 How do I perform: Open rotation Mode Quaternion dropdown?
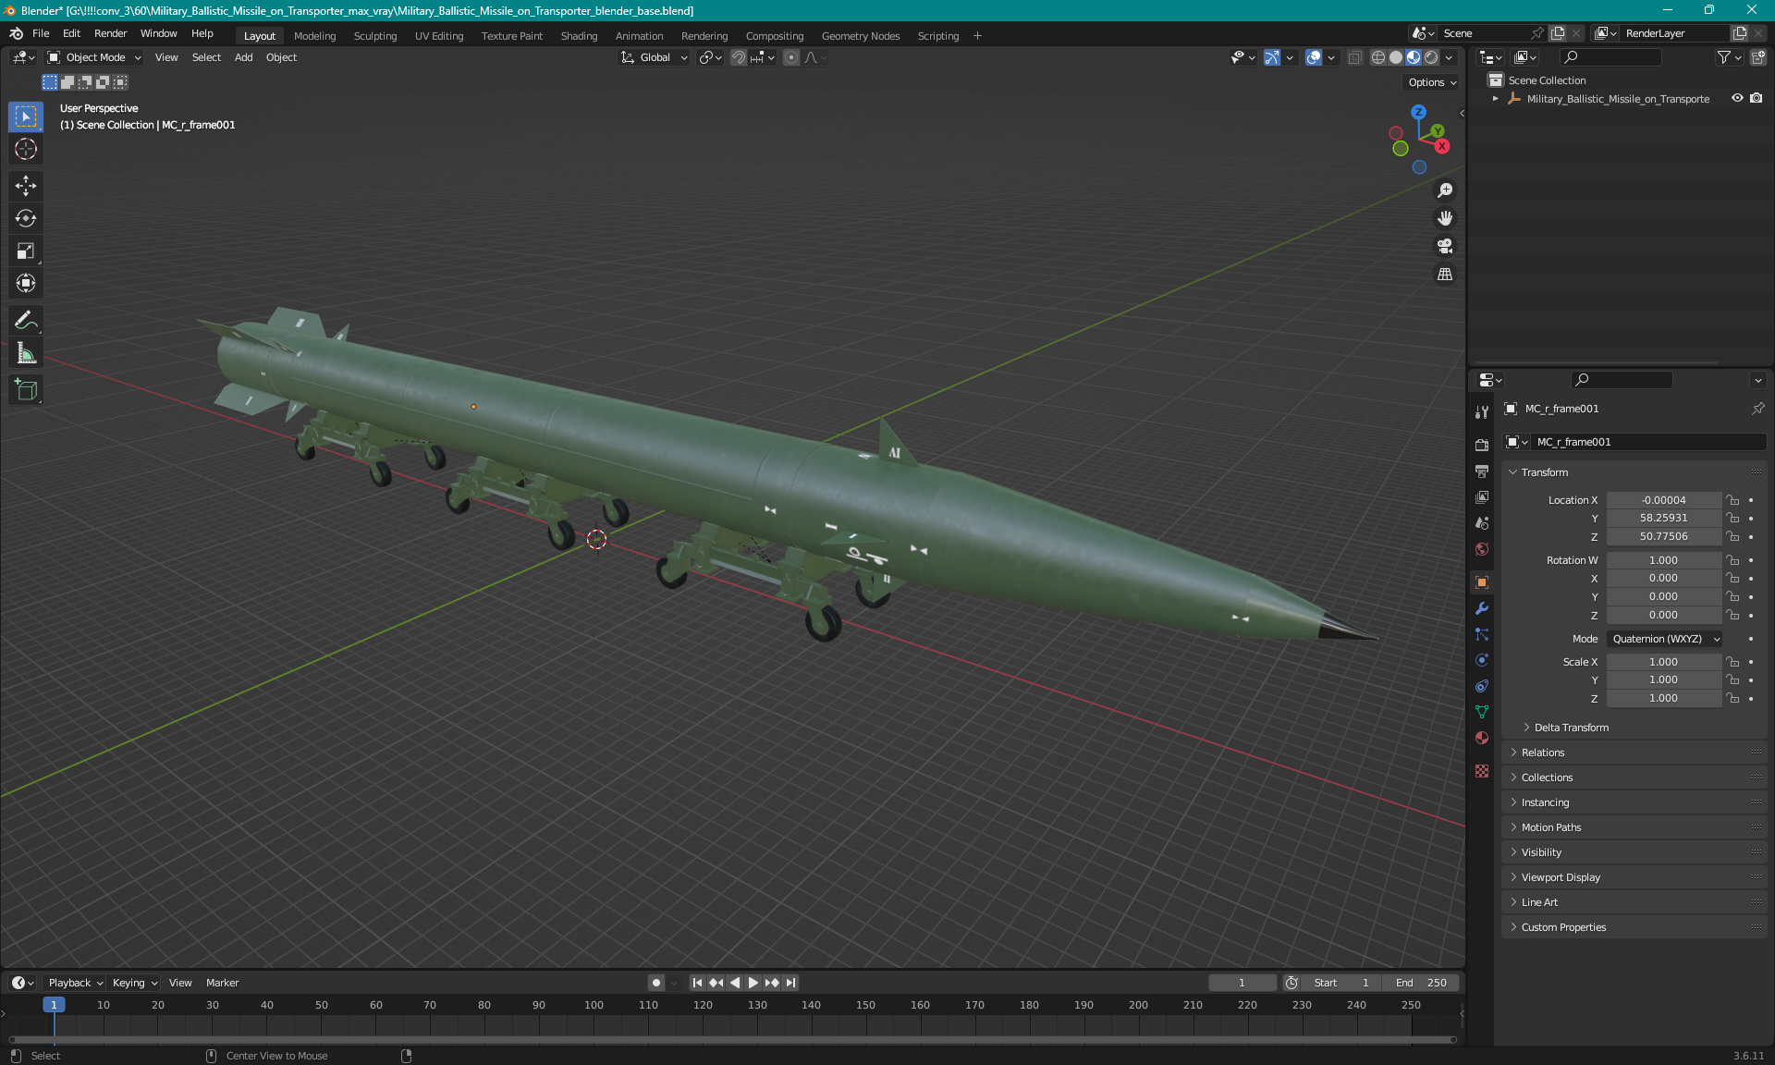(1664, 639)
